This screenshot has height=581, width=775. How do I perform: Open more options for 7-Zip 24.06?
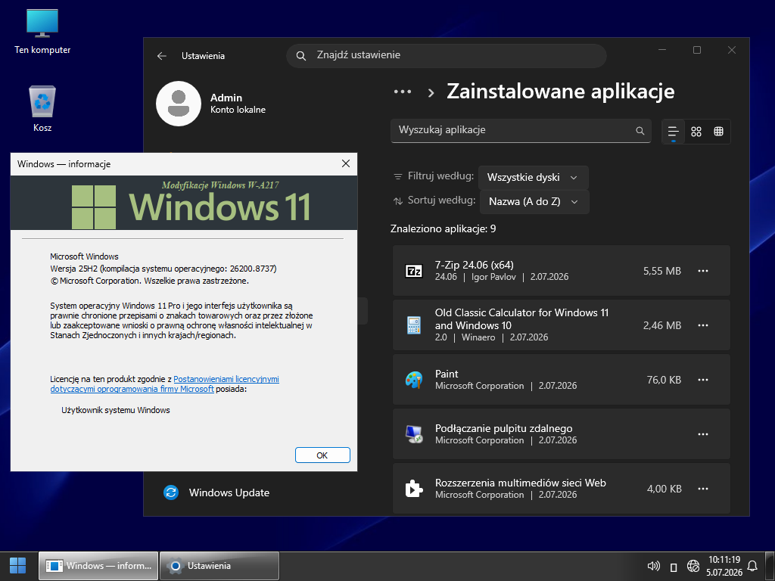tap(703, 271)
